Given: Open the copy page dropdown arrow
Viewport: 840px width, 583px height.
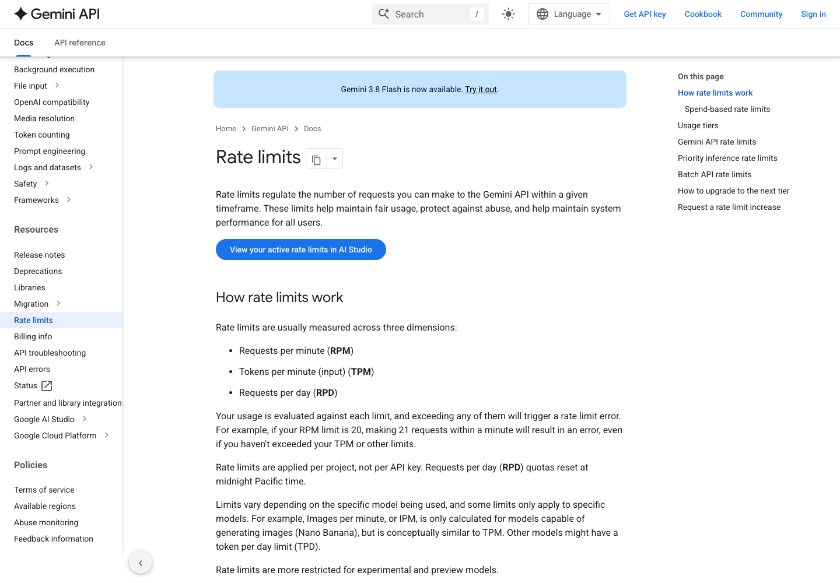Looking at the screenshot, I should pos(335,159).
